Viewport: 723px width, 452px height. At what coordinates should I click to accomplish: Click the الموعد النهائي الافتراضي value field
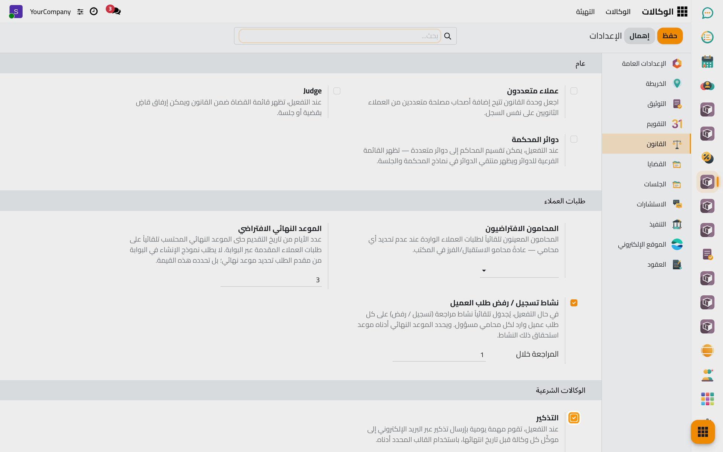pos(271,280)
